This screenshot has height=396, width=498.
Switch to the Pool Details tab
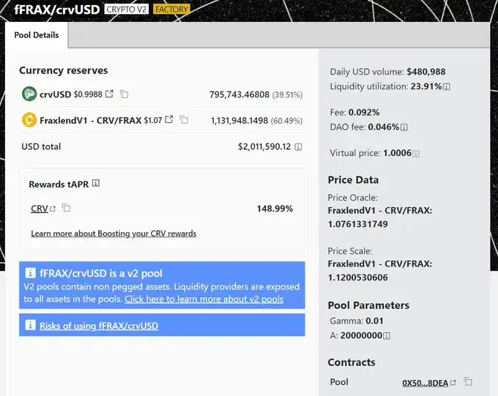(x=37, y=35)
